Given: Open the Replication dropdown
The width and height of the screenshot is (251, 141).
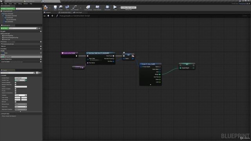Looking at the screenshot, I should (x=21, y=107).
